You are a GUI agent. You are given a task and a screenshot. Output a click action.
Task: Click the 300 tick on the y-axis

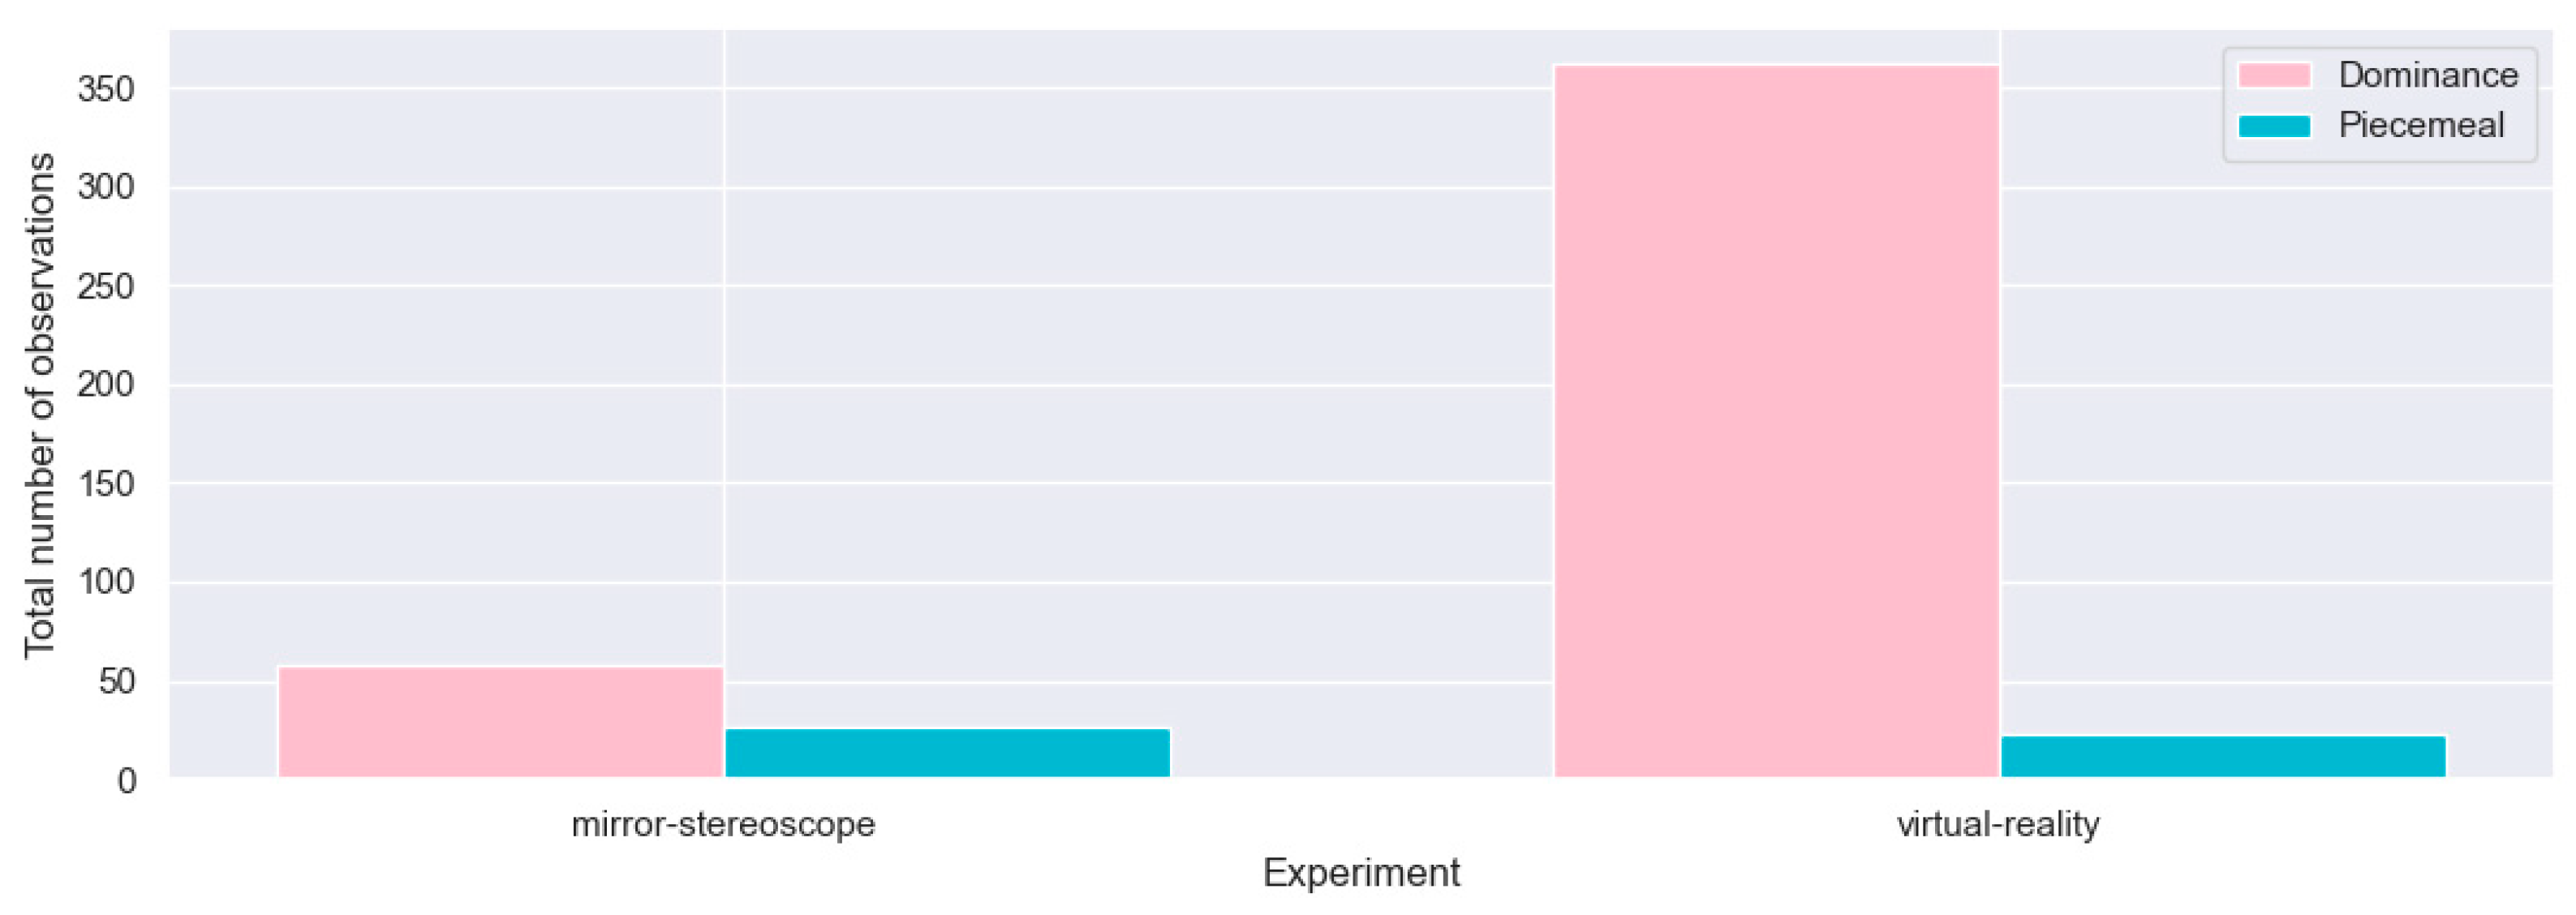106,188
